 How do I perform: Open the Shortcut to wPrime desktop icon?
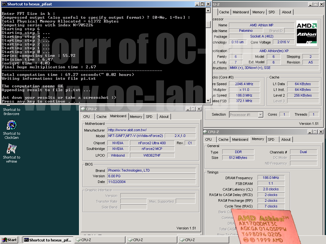[12, 153]
